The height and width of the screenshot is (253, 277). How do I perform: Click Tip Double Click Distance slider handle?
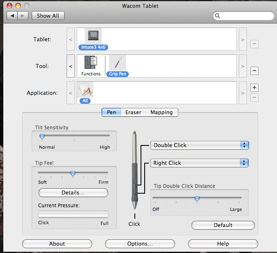click(197, 199)
